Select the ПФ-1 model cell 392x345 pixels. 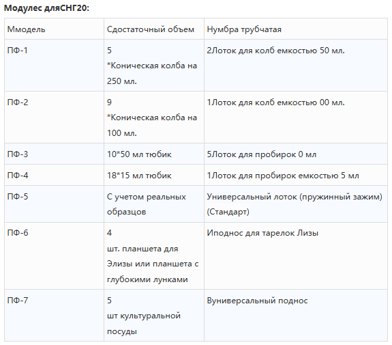tap(54, 66)
